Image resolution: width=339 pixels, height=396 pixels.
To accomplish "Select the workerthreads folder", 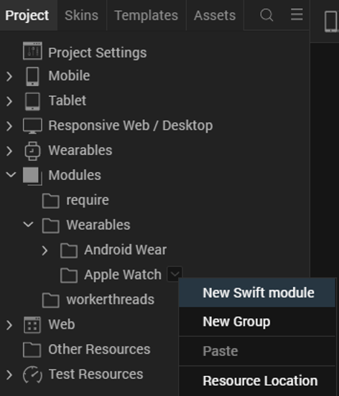I will (98, 300).
